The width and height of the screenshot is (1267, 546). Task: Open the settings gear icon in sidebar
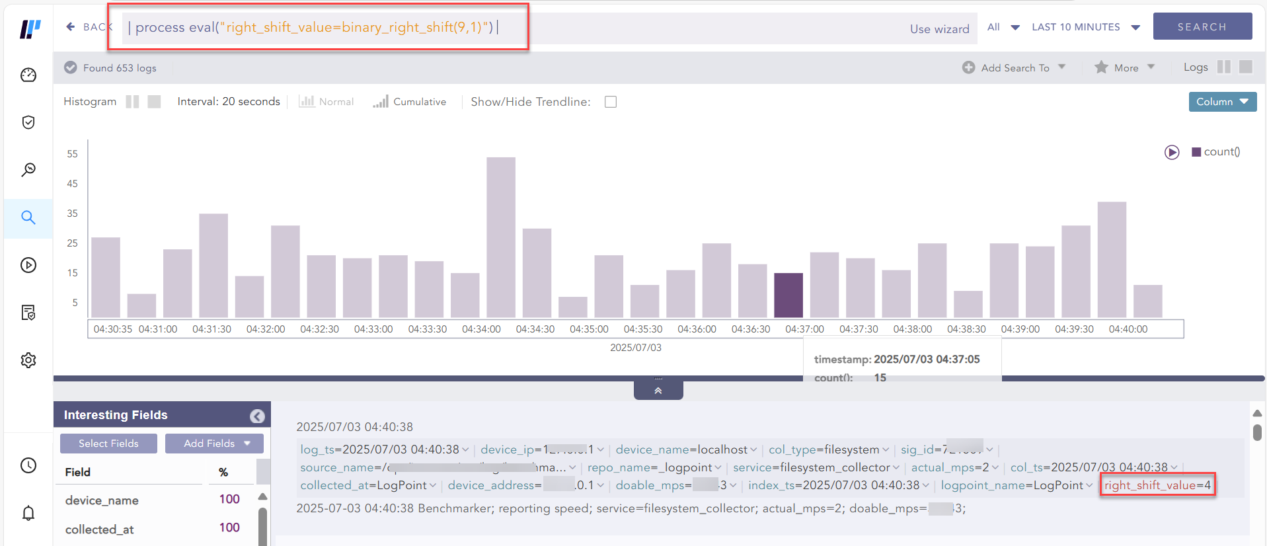point(28,360)
